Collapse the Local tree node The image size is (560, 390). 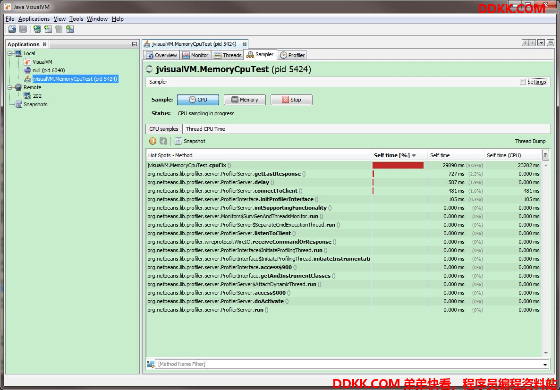(x=9, y=53)
